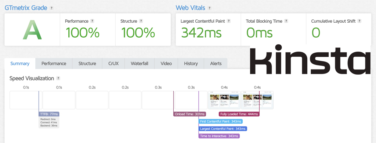The height and width of the screenshot is (143, 376).
Task: Click the GTmetrix Grade heading
Action: point(26,8)
